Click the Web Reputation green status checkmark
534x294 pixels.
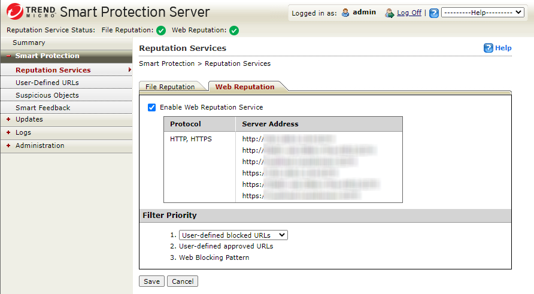click(x=234, y=31)
